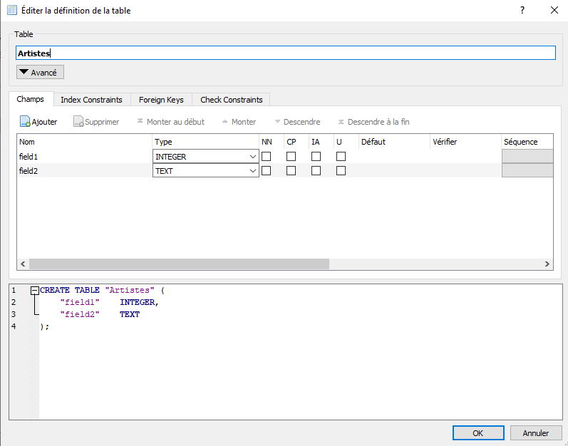Screen dimensions: 568x446
Task: Click the Nom column header
Action: coord(84,142)
